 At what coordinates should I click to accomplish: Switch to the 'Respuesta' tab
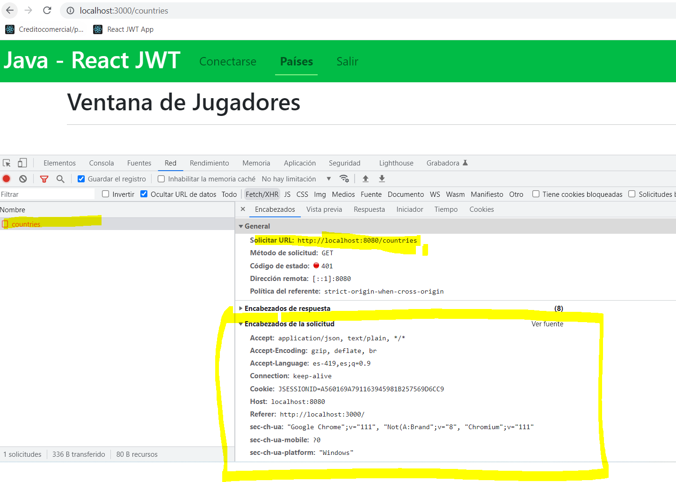(x=369, y=209)
